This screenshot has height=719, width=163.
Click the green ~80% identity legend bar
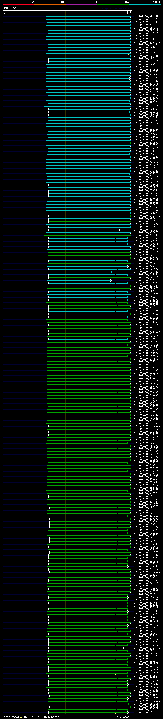tap(113, 5)
